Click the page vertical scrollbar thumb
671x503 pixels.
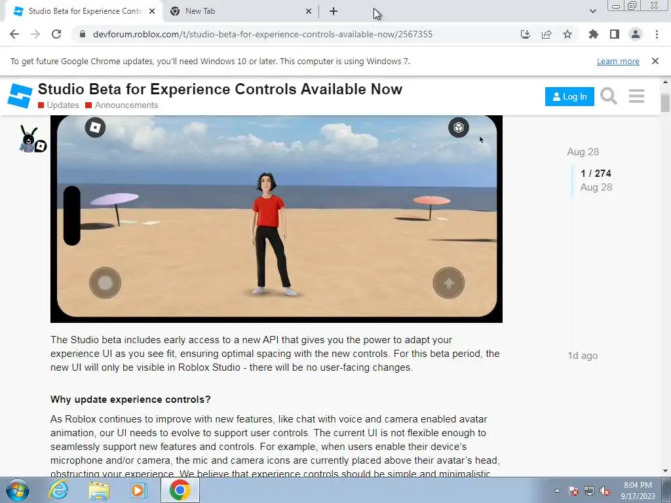pos(665,103)
